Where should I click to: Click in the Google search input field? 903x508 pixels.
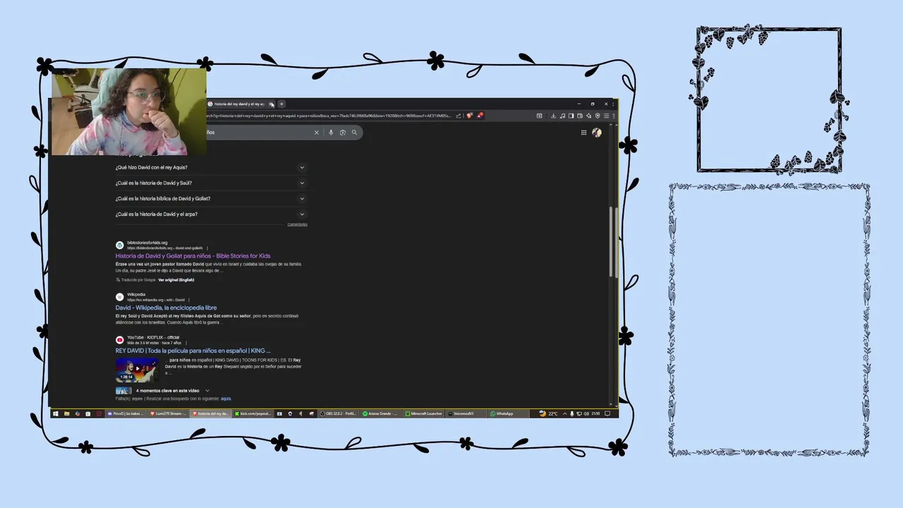pos(257,132)
